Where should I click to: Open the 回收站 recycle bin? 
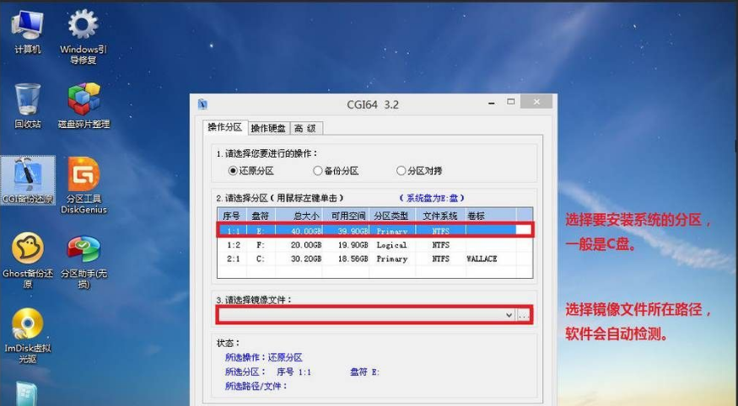point(28,103)
